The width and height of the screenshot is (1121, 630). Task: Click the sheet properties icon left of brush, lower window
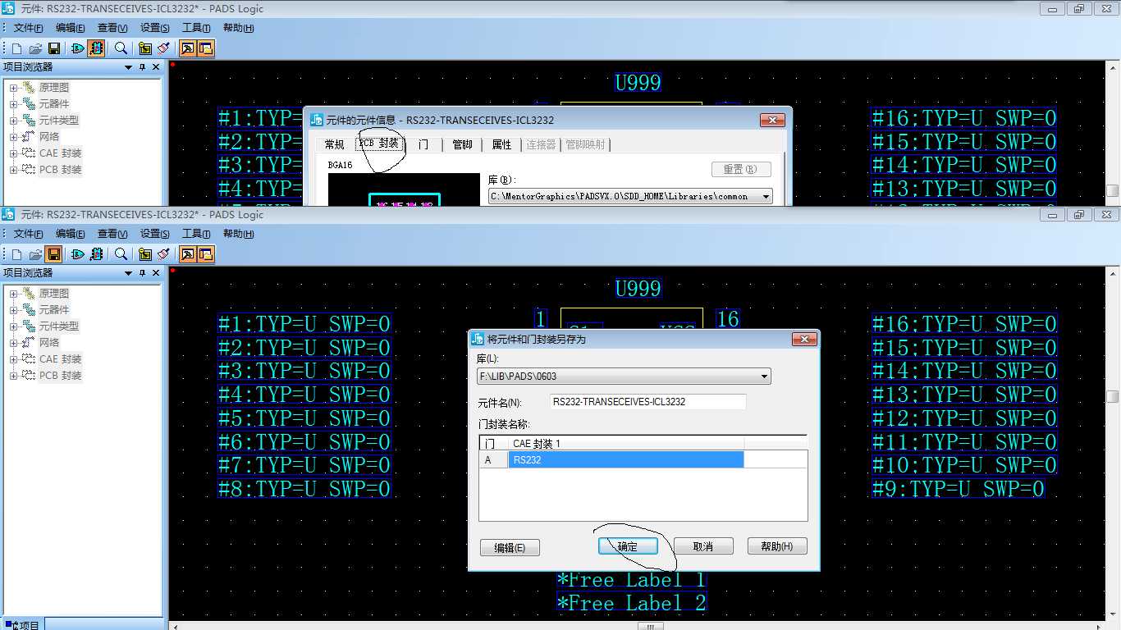(x=145, y=254)
